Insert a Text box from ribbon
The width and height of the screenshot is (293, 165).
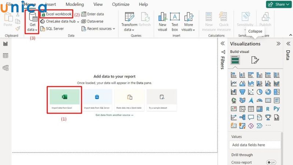175,22
